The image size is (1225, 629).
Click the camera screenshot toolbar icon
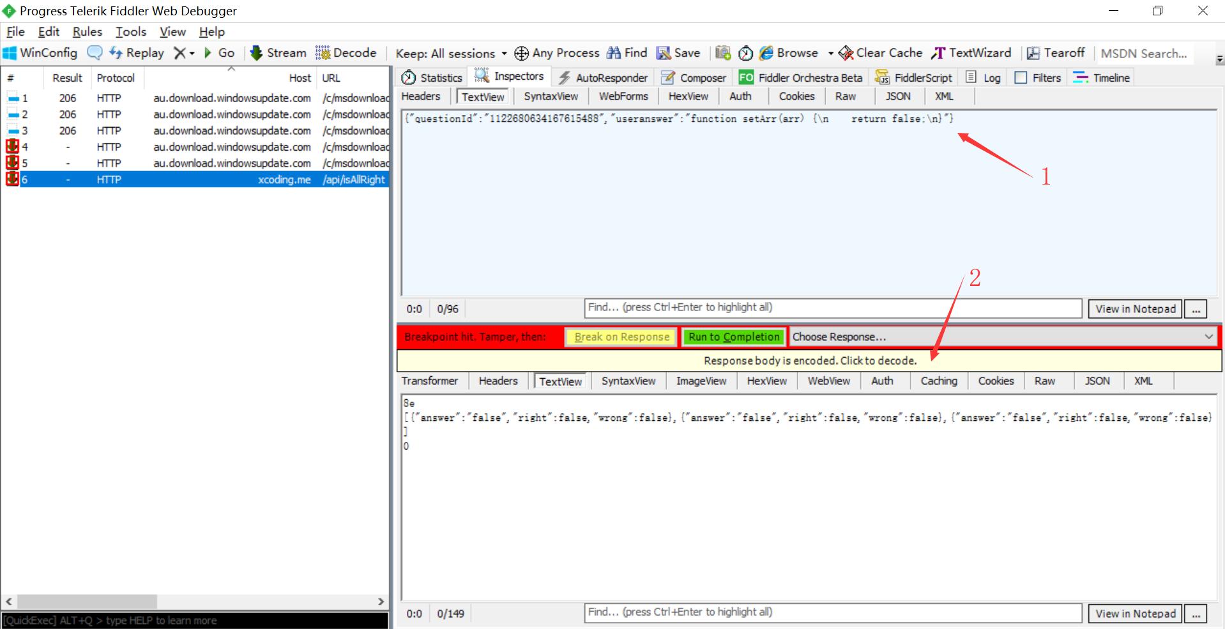[723, 53]
